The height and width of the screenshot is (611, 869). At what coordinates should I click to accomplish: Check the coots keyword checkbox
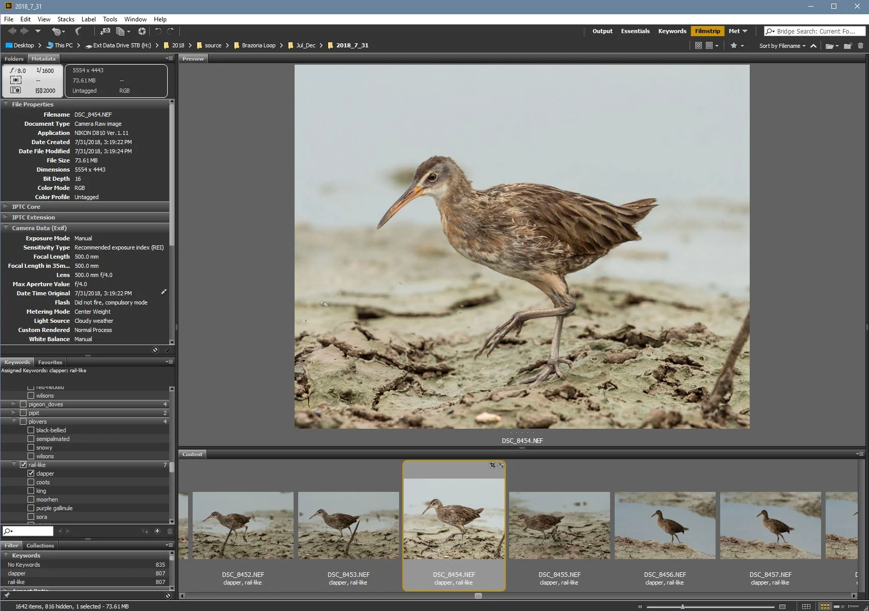31,482
